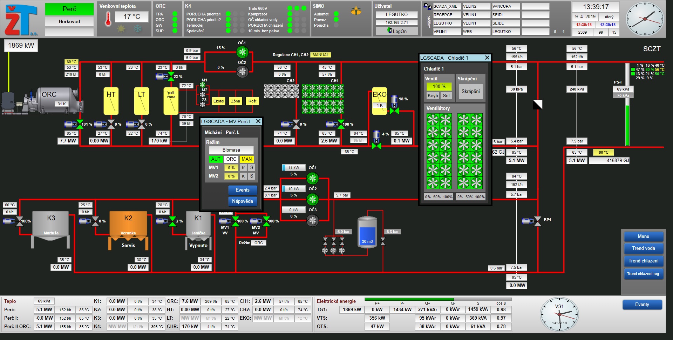Click the PS-F green vertical level bar
This screenshot has width=673, height=340.
(x=627, y=105)
